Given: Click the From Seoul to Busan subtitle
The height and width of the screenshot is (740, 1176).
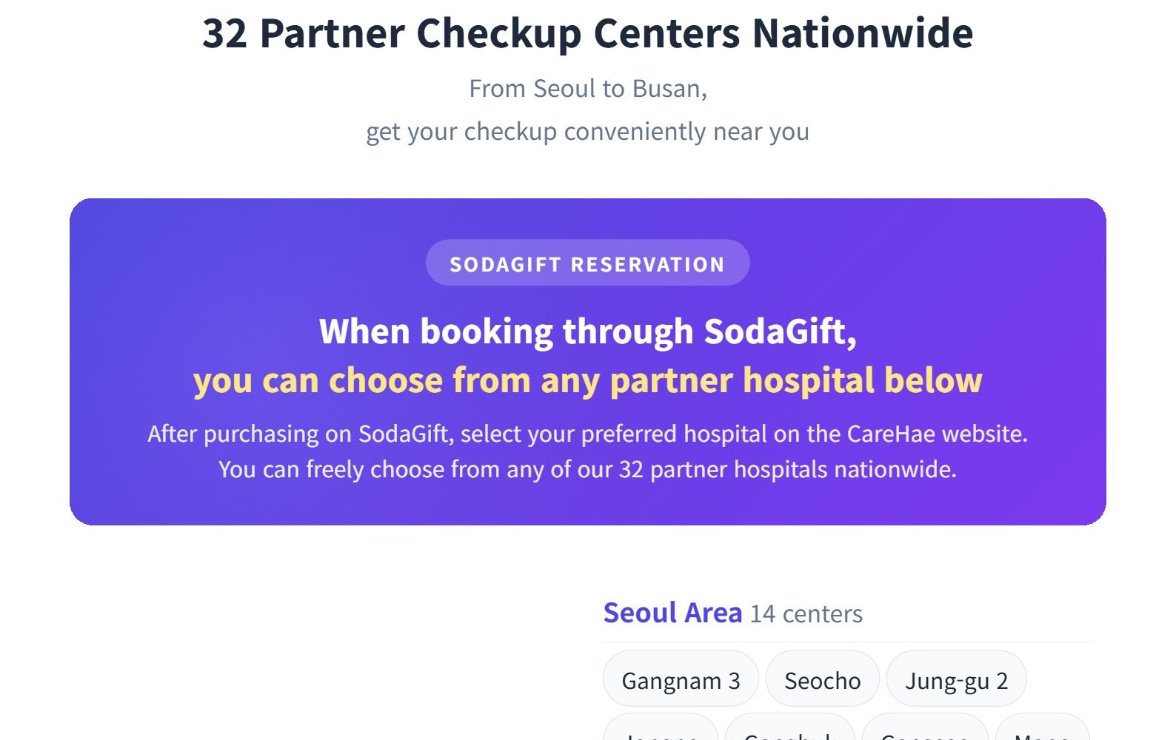Looking at the screenshot, I should click(587, 89).
